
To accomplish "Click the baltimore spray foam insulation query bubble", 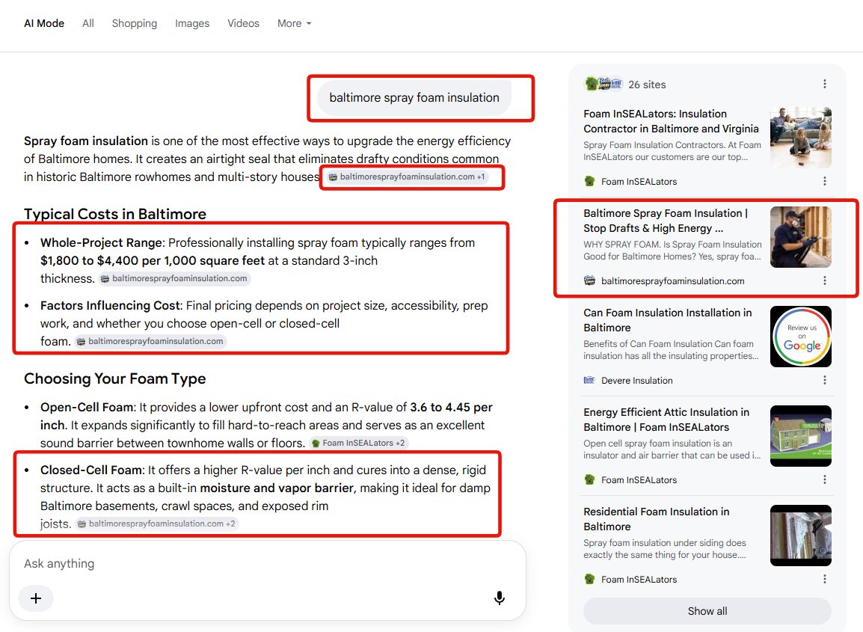I will [414, 97].
